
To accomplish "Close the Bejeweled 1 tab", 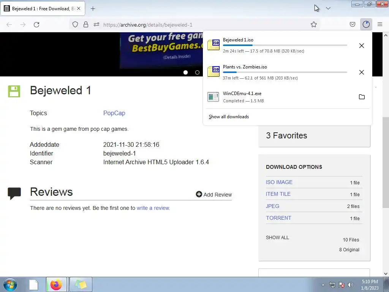I will (79, 8).
